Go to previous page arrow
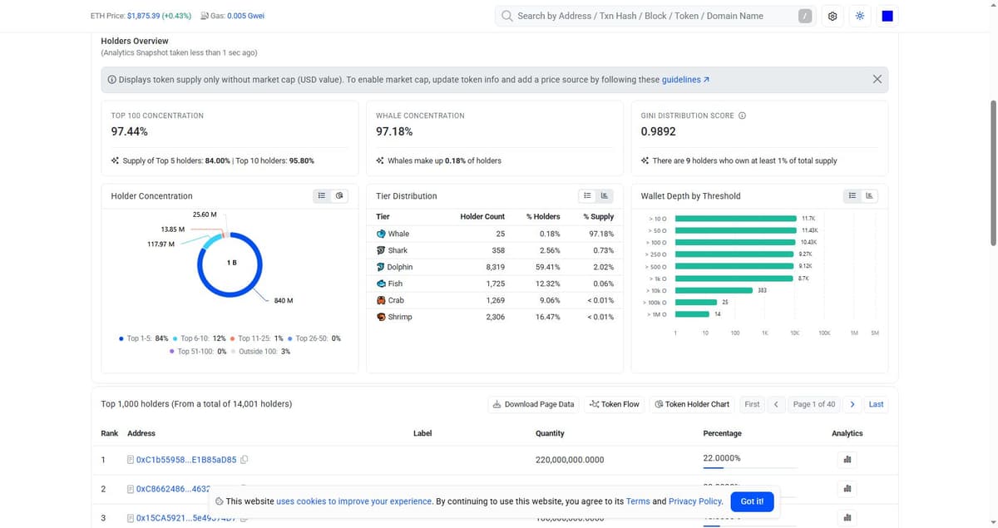This screenshot has height=528, width=998. coord(775,404)
